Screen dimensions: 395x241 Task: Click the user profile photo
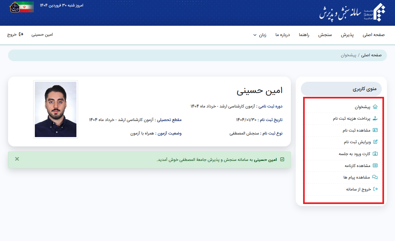[x=55, y=109]
